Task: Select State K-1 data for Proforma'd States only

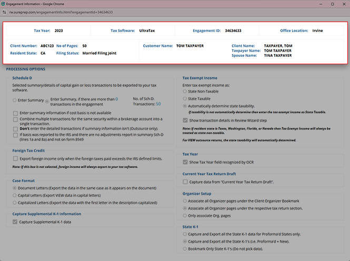Action: coord(185,234)
